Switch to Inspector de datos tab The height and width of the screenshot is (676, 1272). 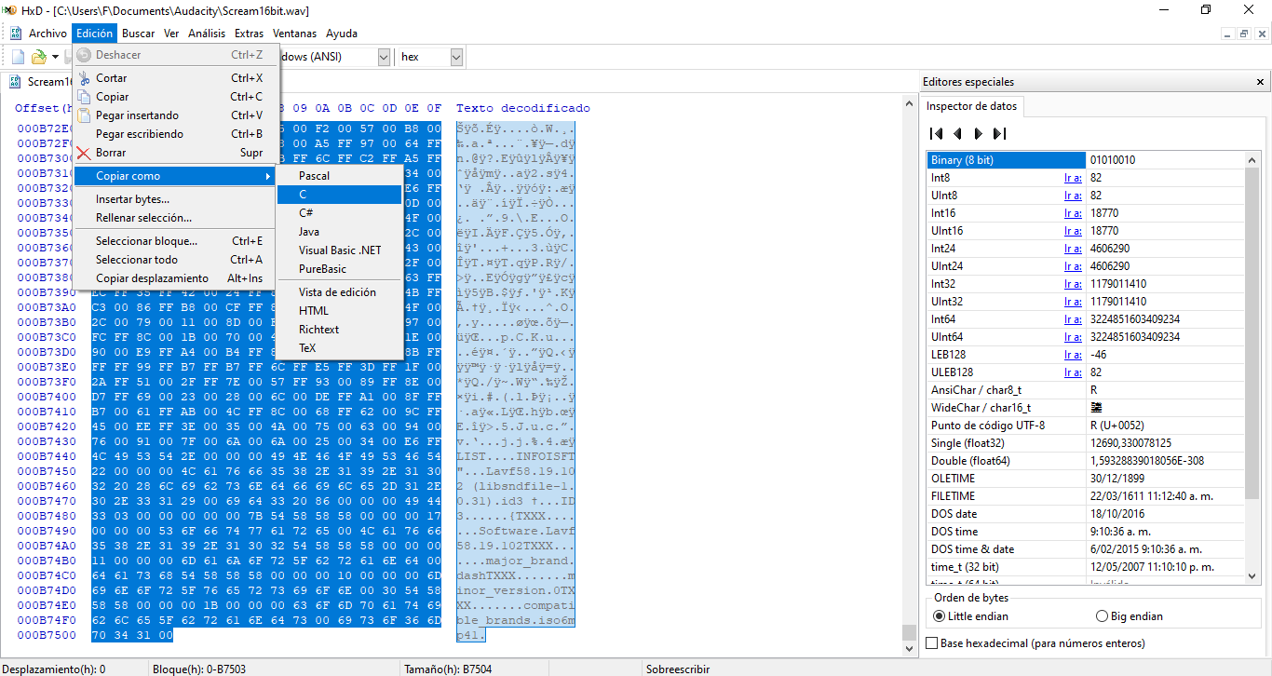click(971, 106)
